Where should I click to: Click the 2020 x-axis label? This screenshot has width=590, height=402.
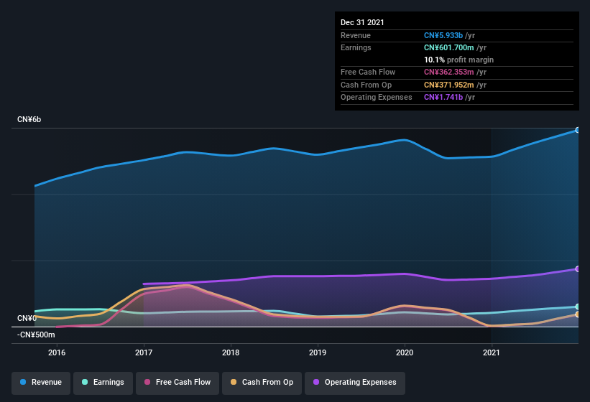click(x=405, y=352)
